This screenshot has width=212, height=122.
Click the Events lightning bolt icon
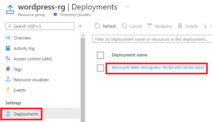point(8,90)
